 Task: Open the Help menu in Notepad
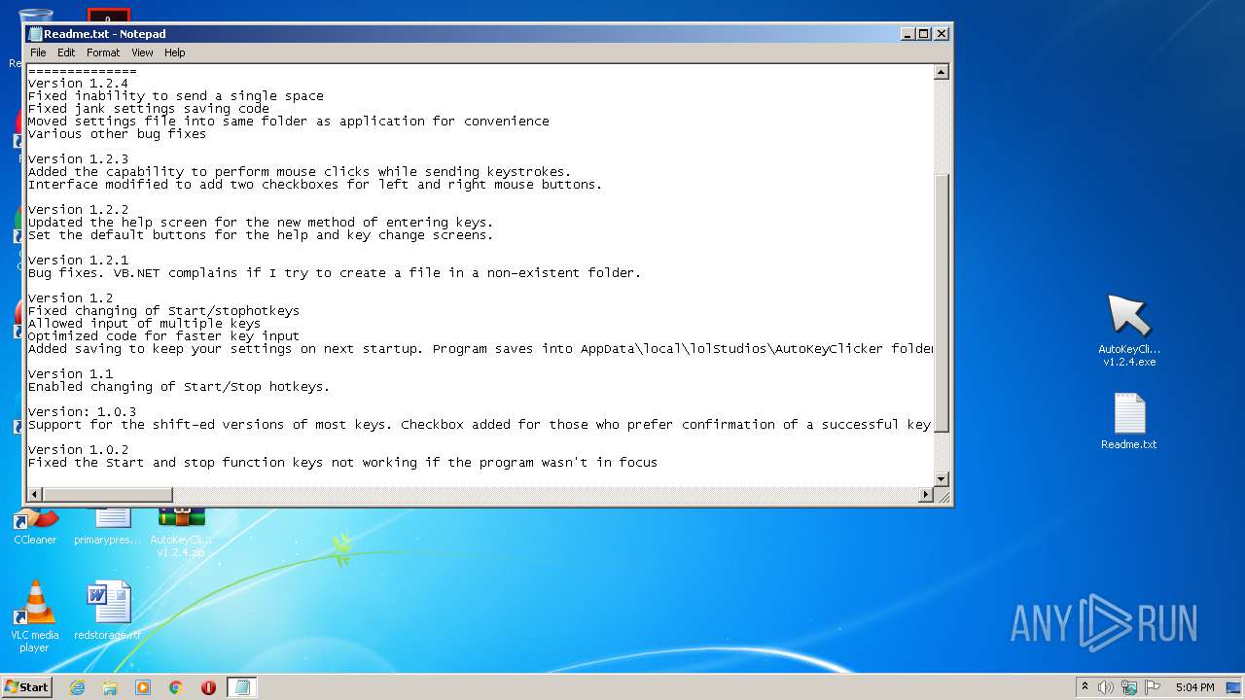click(x=174, y=52)
